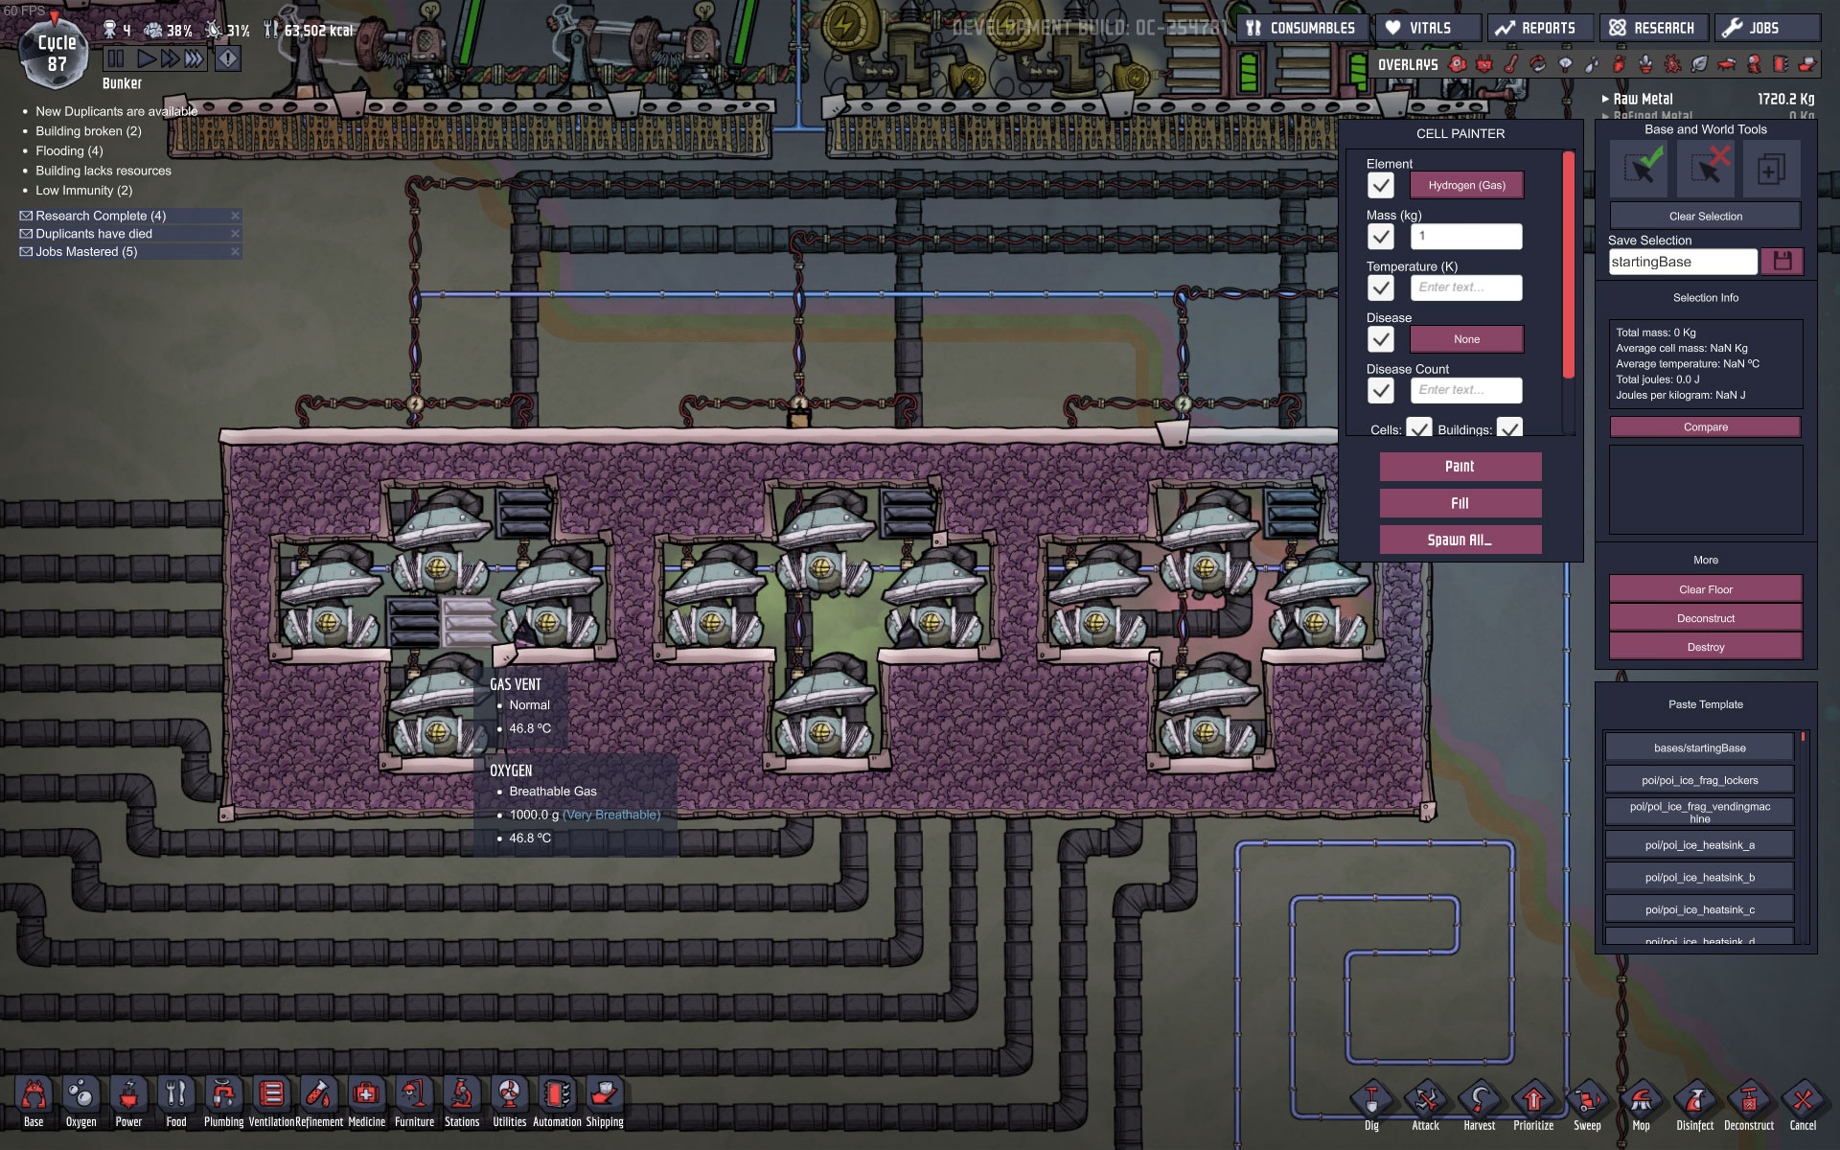
Task: Toggle the Buildings checkbox
Action: point(1509,428)
